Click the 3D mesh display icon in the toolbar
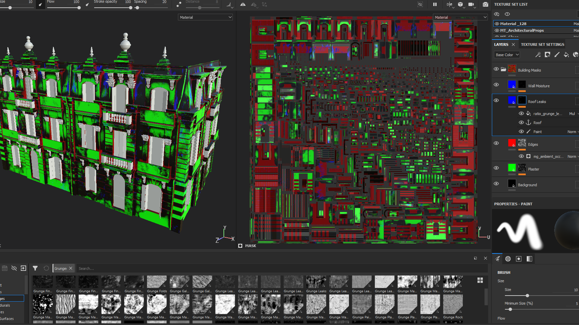Image resolution: width=579 pixels, height=325 pixels. pyautogui.click(x=461, y=4)
